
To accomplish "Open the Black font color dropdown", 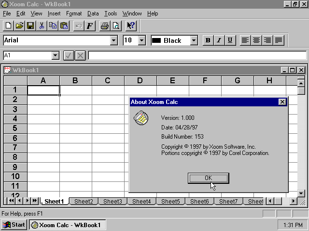I will tap(194, 40).
